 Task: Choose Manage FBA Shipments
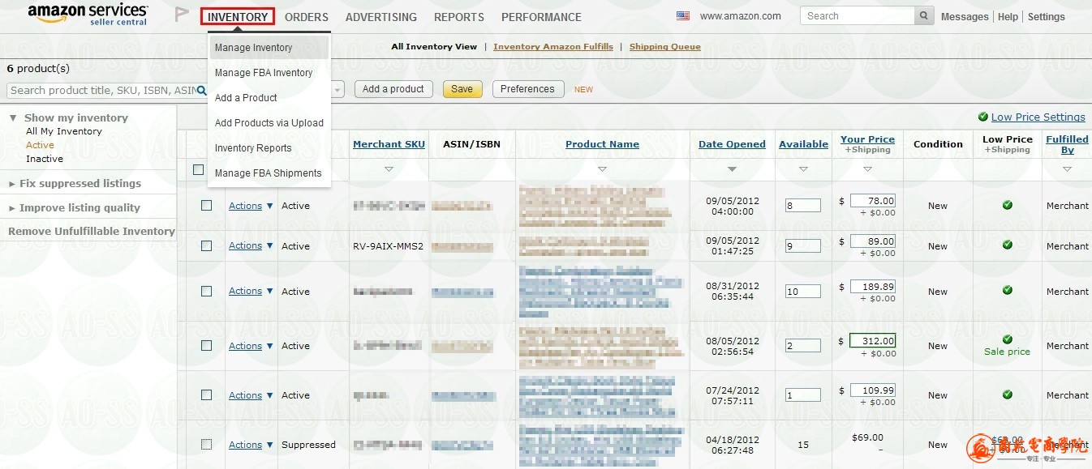click(x=269, y=173)
